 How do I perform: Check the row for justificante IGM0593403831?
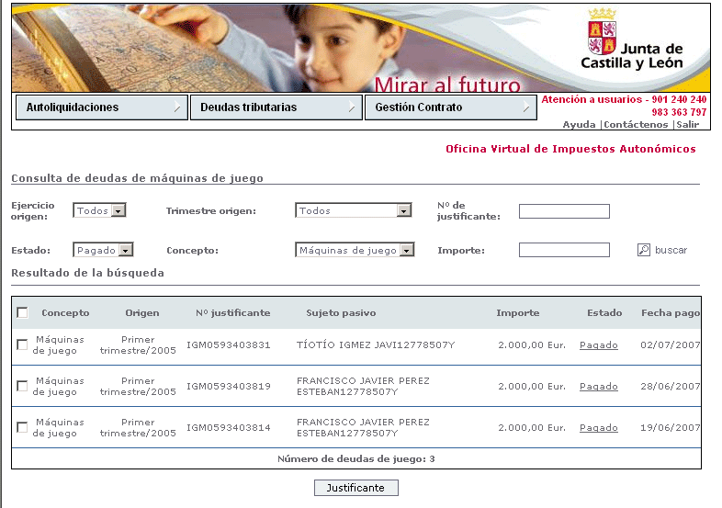22,345
